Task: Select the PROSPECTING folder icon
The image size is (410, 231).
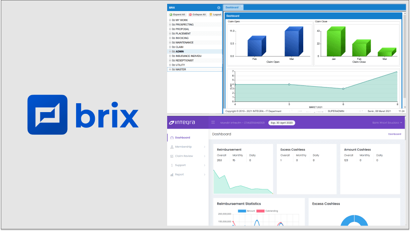Action: click(174, 25)
